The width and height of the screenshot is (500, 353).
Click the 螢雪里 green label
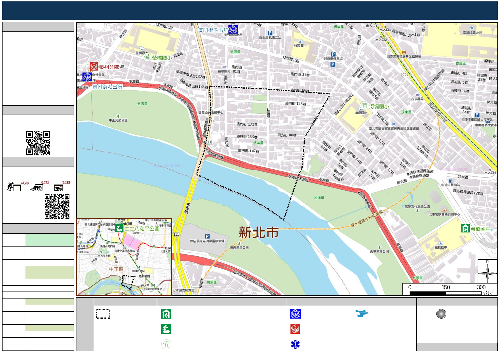tap(142, 104)
